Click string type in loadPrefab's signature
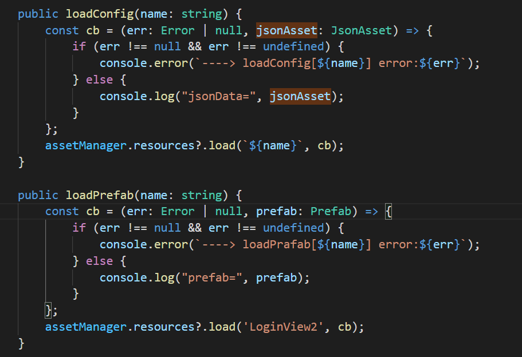The width and height of the screenshot is (522, 357). pos(202,195)
